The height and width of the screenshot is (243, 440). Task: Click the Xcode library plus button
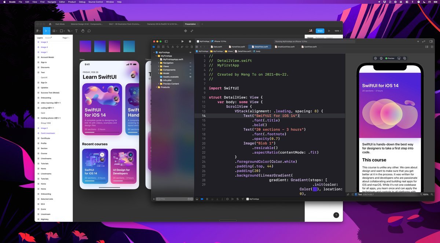point(418,41)
